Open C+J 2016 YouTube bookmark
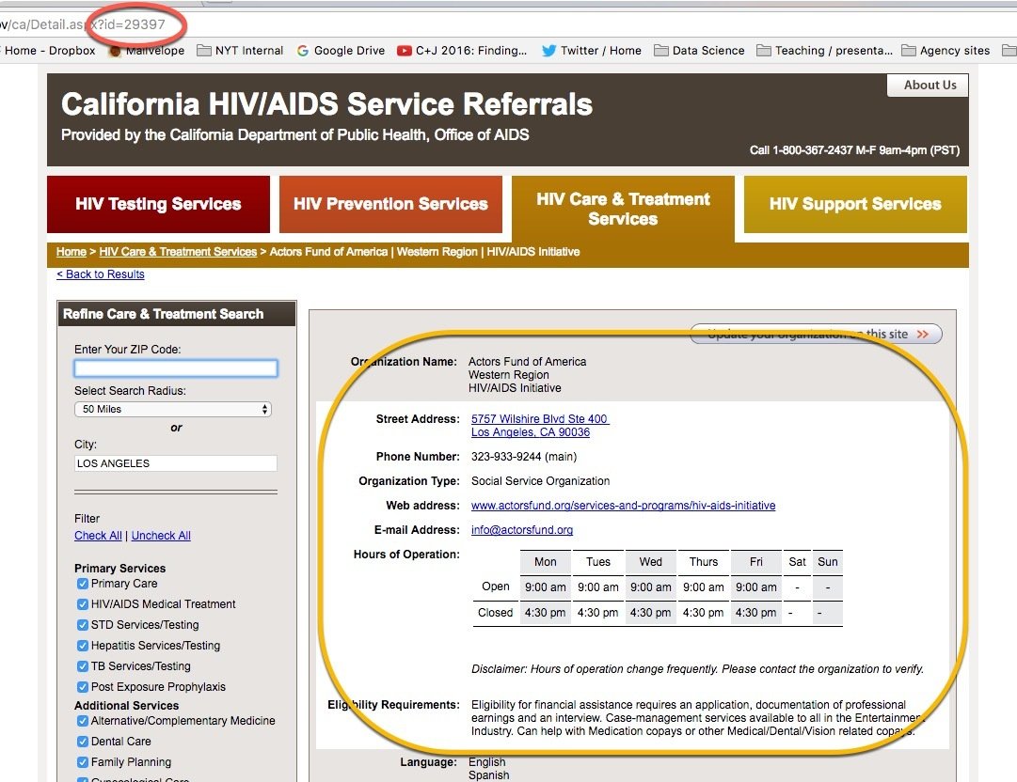Screen dimensions: 1017x782 (x=462, y=51)
